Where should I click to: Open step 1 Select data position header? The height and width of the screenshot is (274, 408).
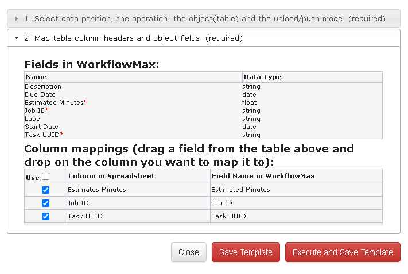[x=204, y=18]
